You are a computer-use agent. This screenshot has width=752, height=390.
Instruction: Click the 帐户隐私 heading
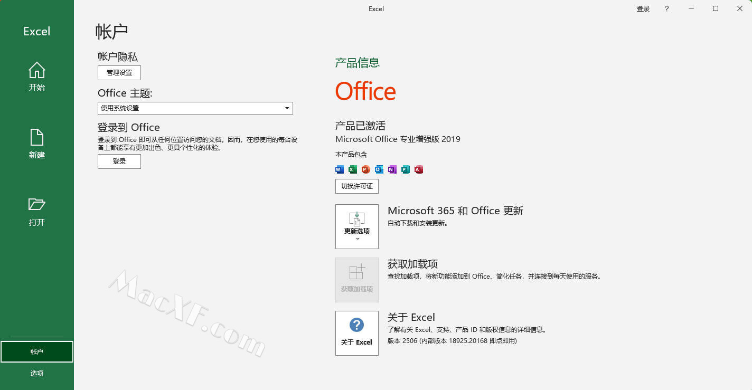(x=118, y=56)
